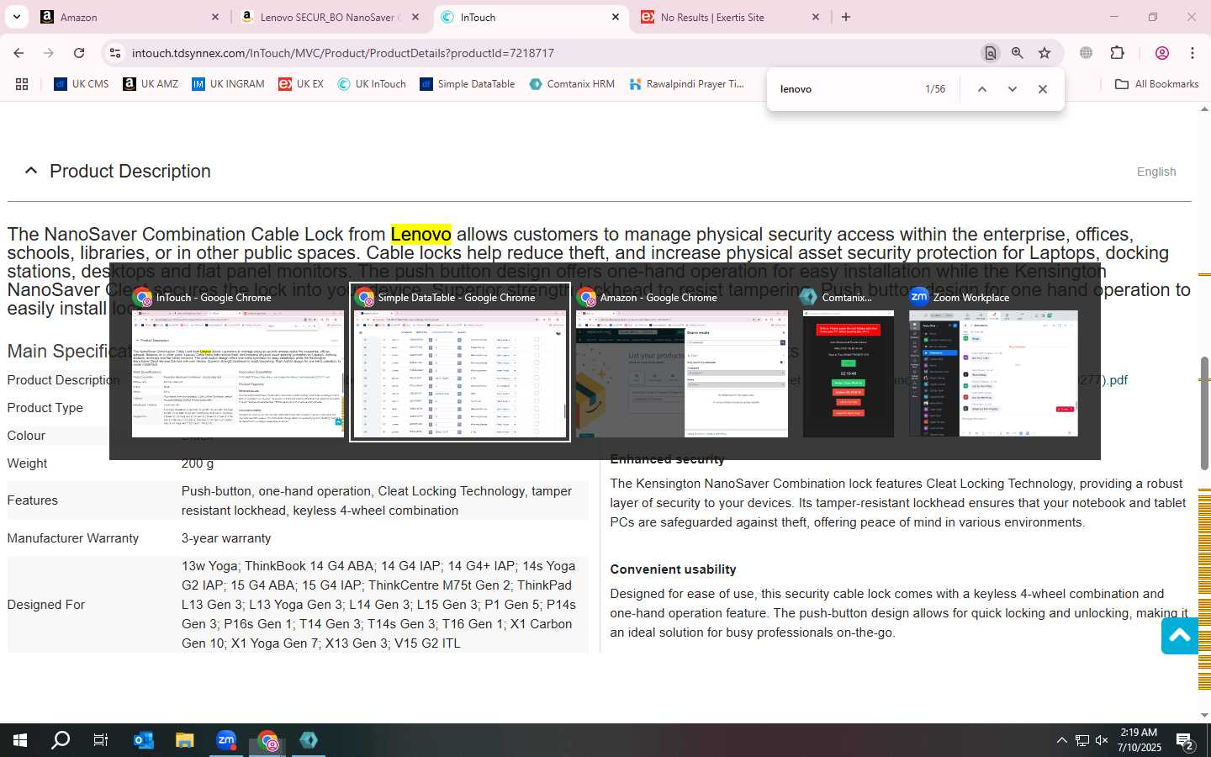The width and height of the screenshot is (1211, 757).
Task: Open Chrome from the taskbar
Action: 267,740
